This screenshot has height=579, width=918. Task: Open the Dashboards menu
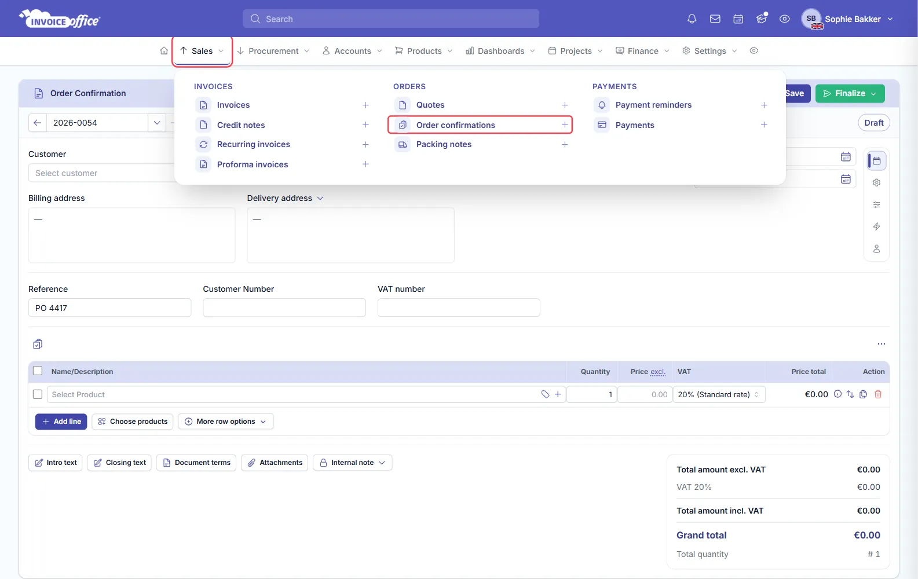tap(500, 51)
